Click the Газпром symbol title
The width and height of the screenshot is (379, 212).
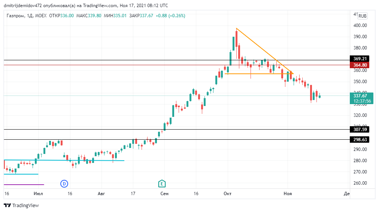pos(15,16)
